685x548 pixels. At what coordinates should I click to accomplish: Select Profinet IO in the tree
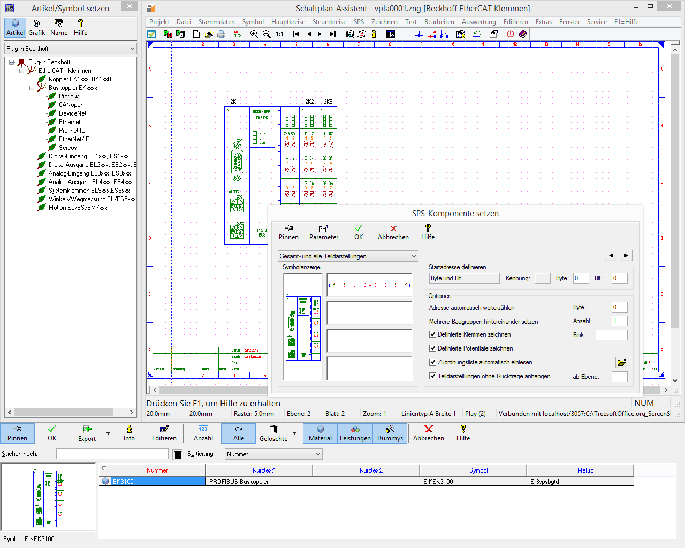click(72, 131)
